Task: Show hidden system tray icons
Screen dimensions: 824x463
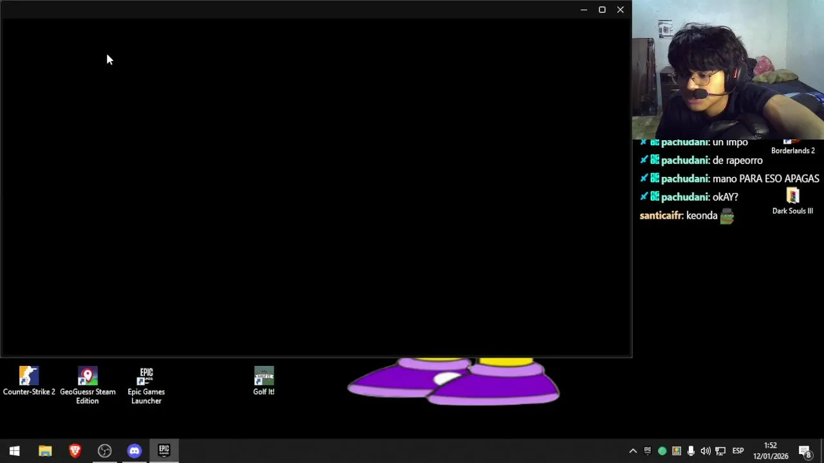Action: [633, 451]
